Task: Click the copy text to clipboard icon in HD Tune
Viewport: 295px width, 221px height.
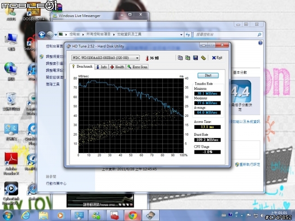Action: pyautogui.click(x=180, y=58)
